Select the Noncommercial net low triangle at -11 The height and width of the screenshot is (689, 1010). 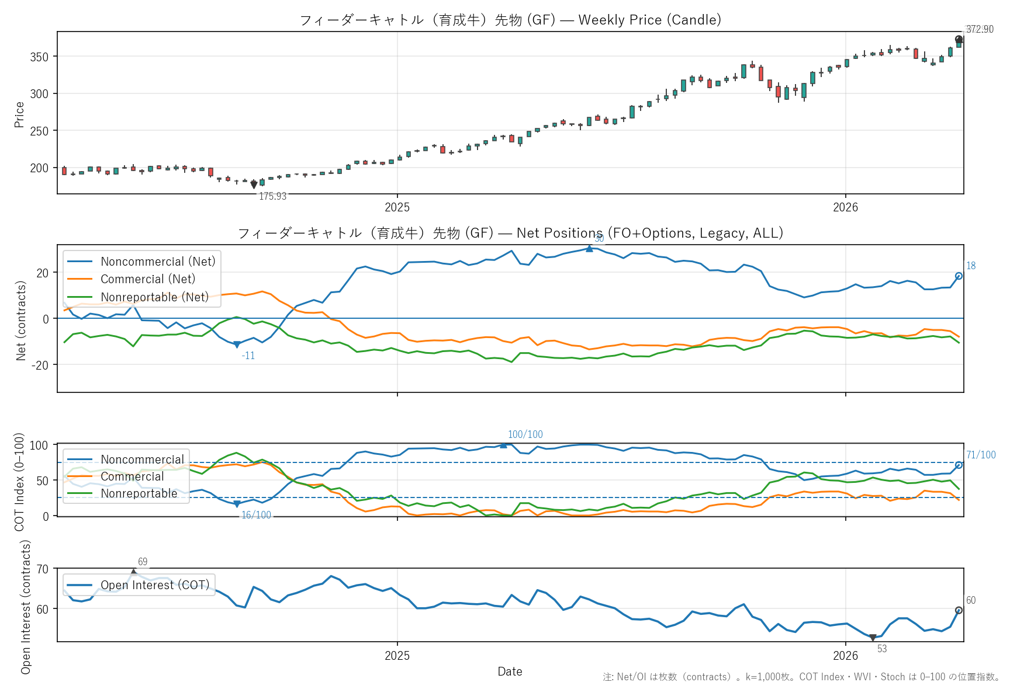pyautogui.click(x=237, y=344)
